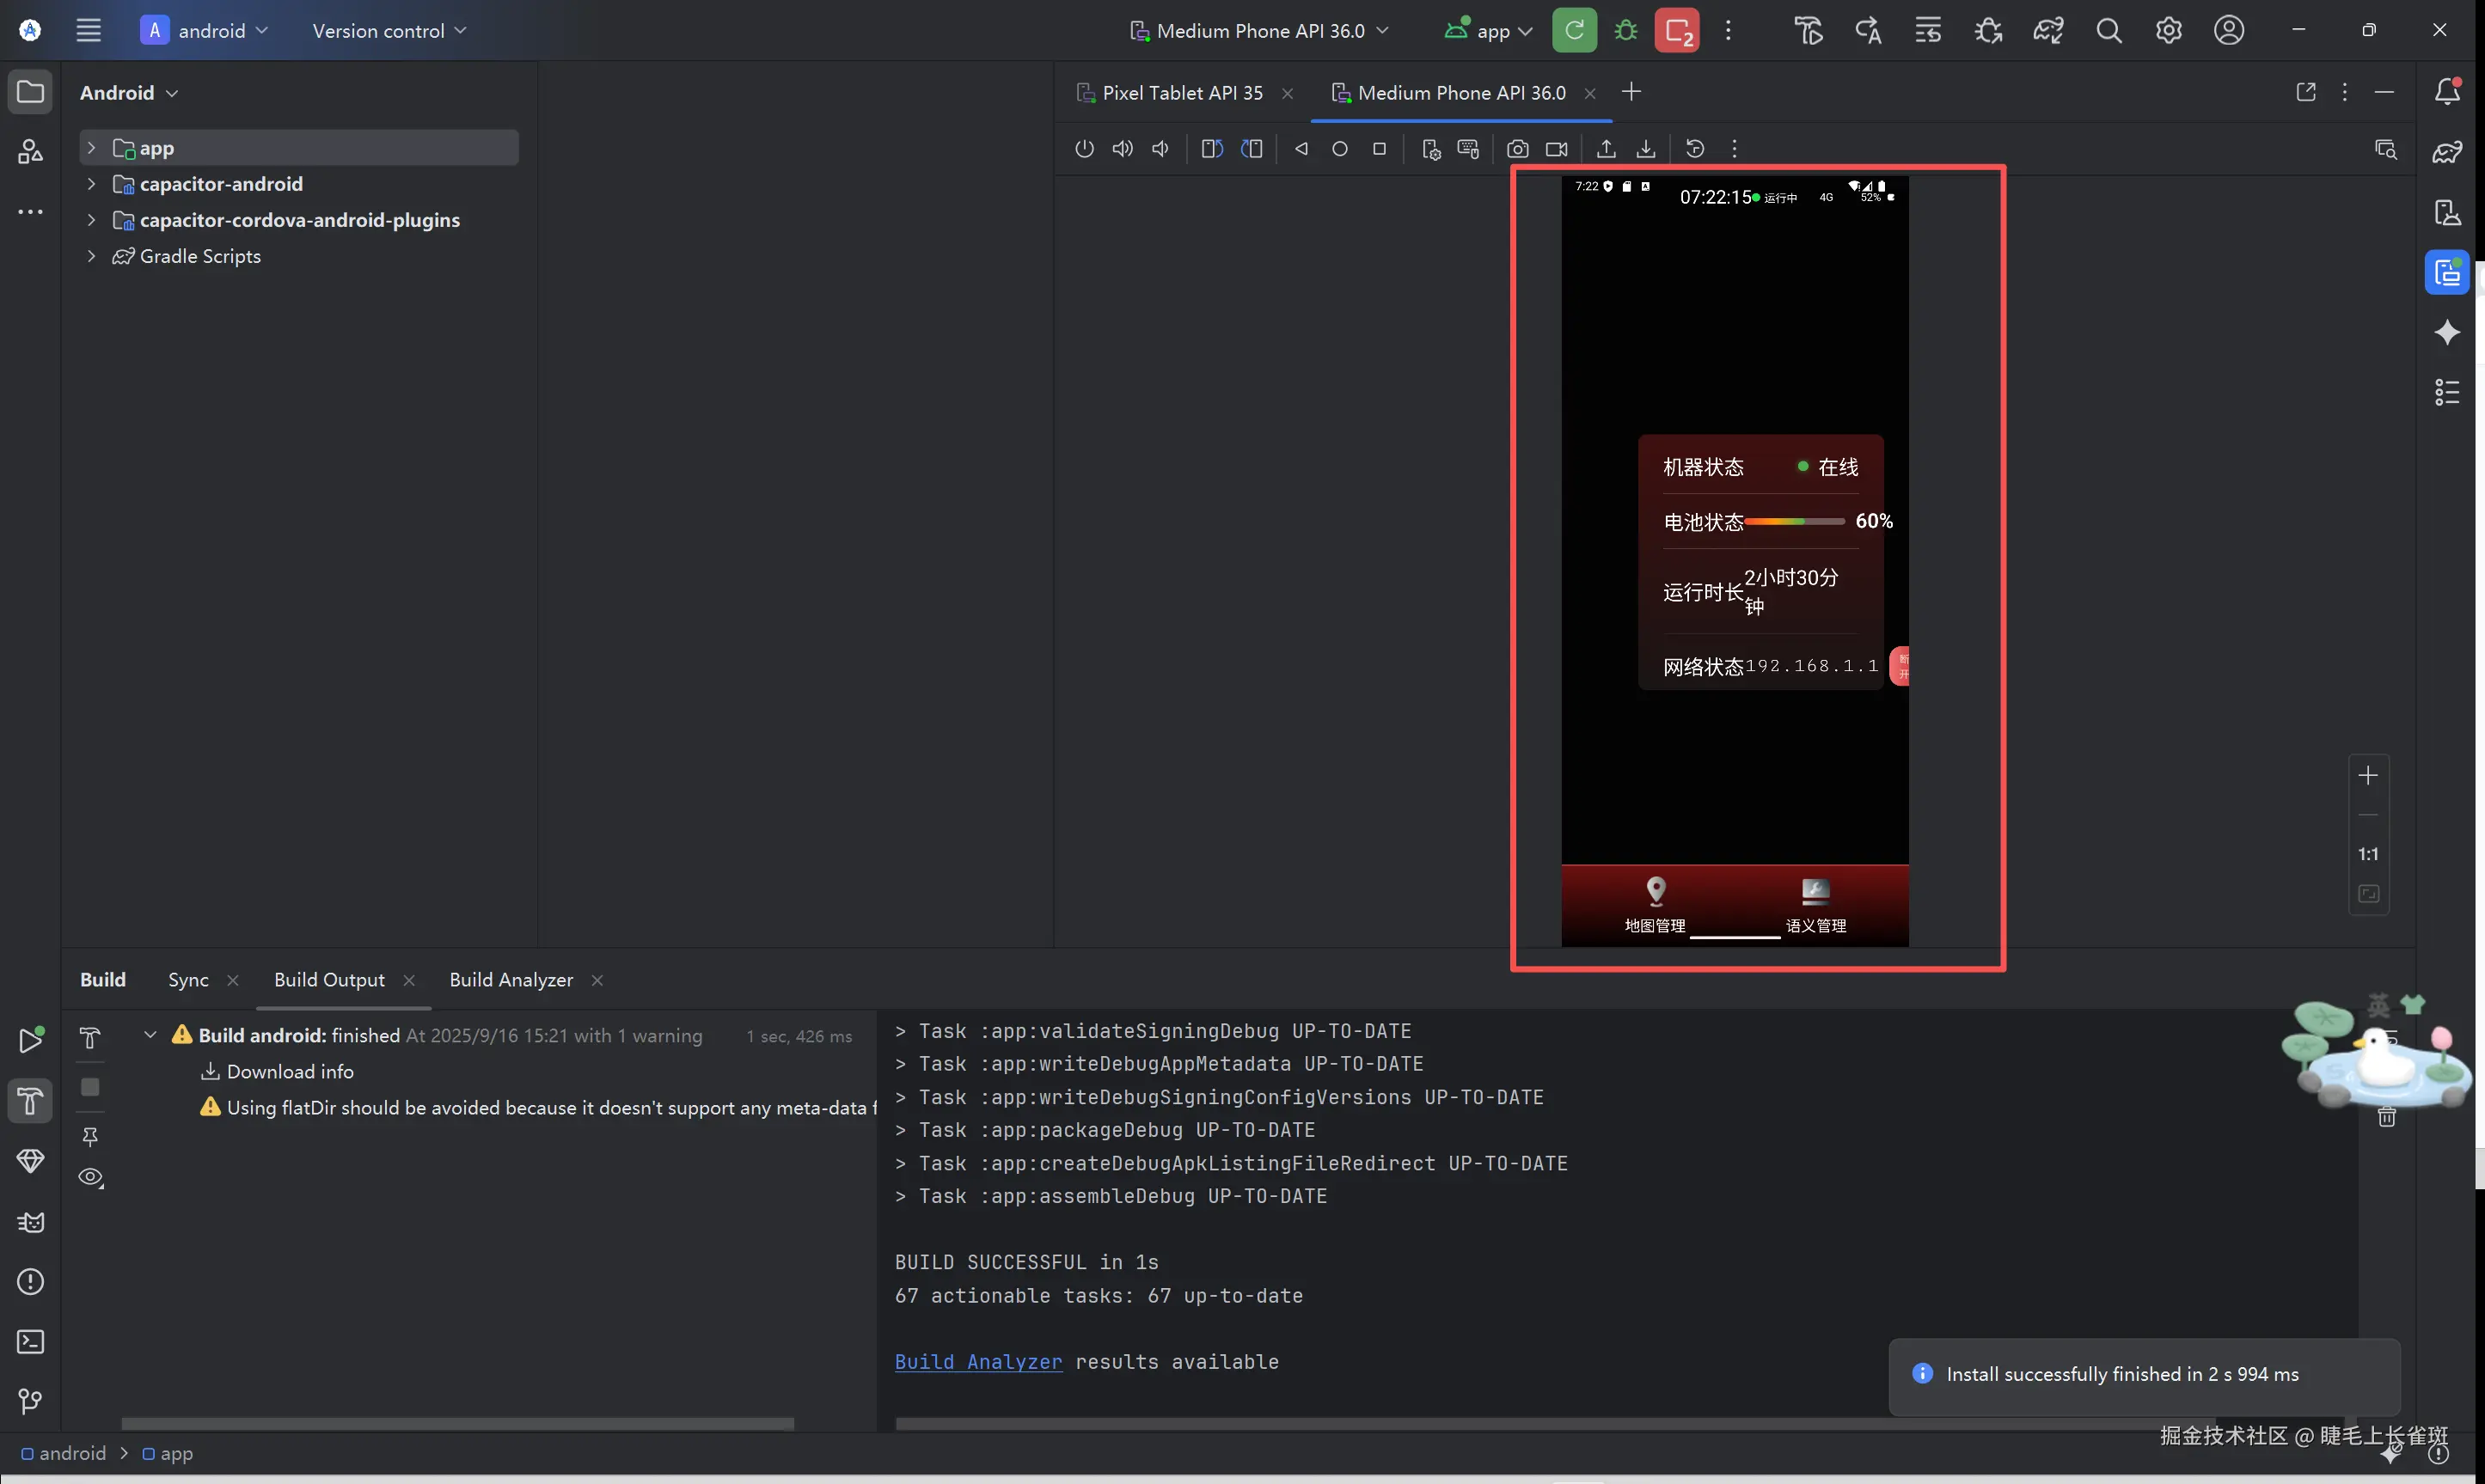Open the Gemini assistant panel

coord(2447,332)
